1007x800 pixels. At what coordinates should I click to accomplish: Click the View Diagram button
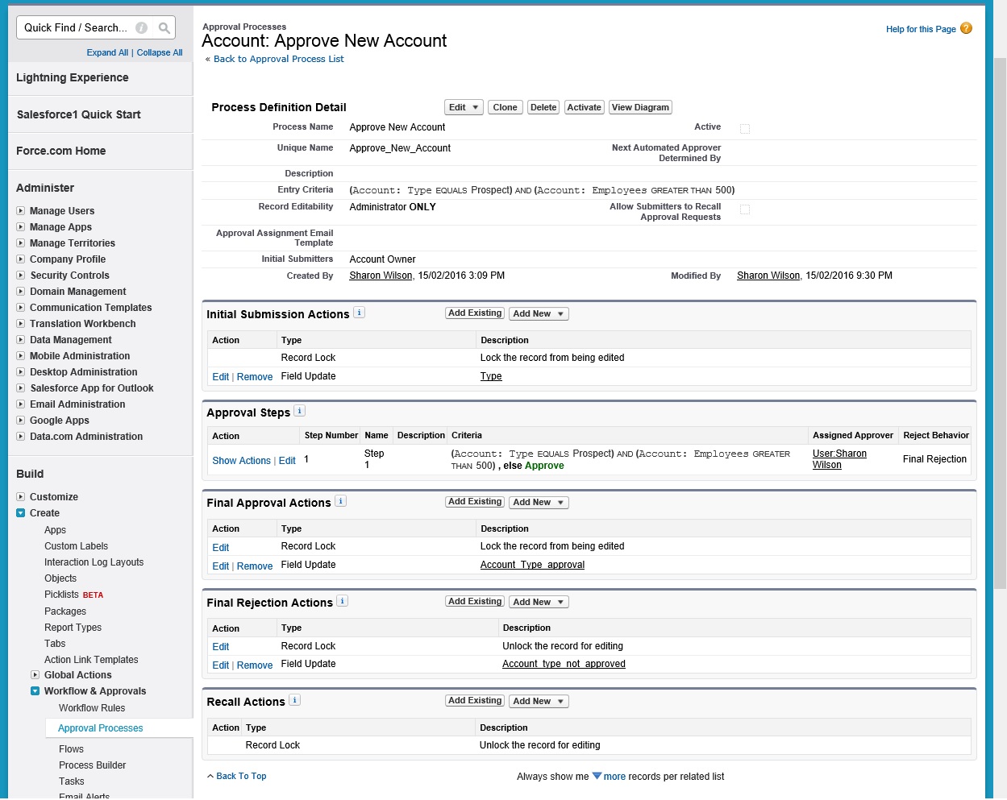640,107
